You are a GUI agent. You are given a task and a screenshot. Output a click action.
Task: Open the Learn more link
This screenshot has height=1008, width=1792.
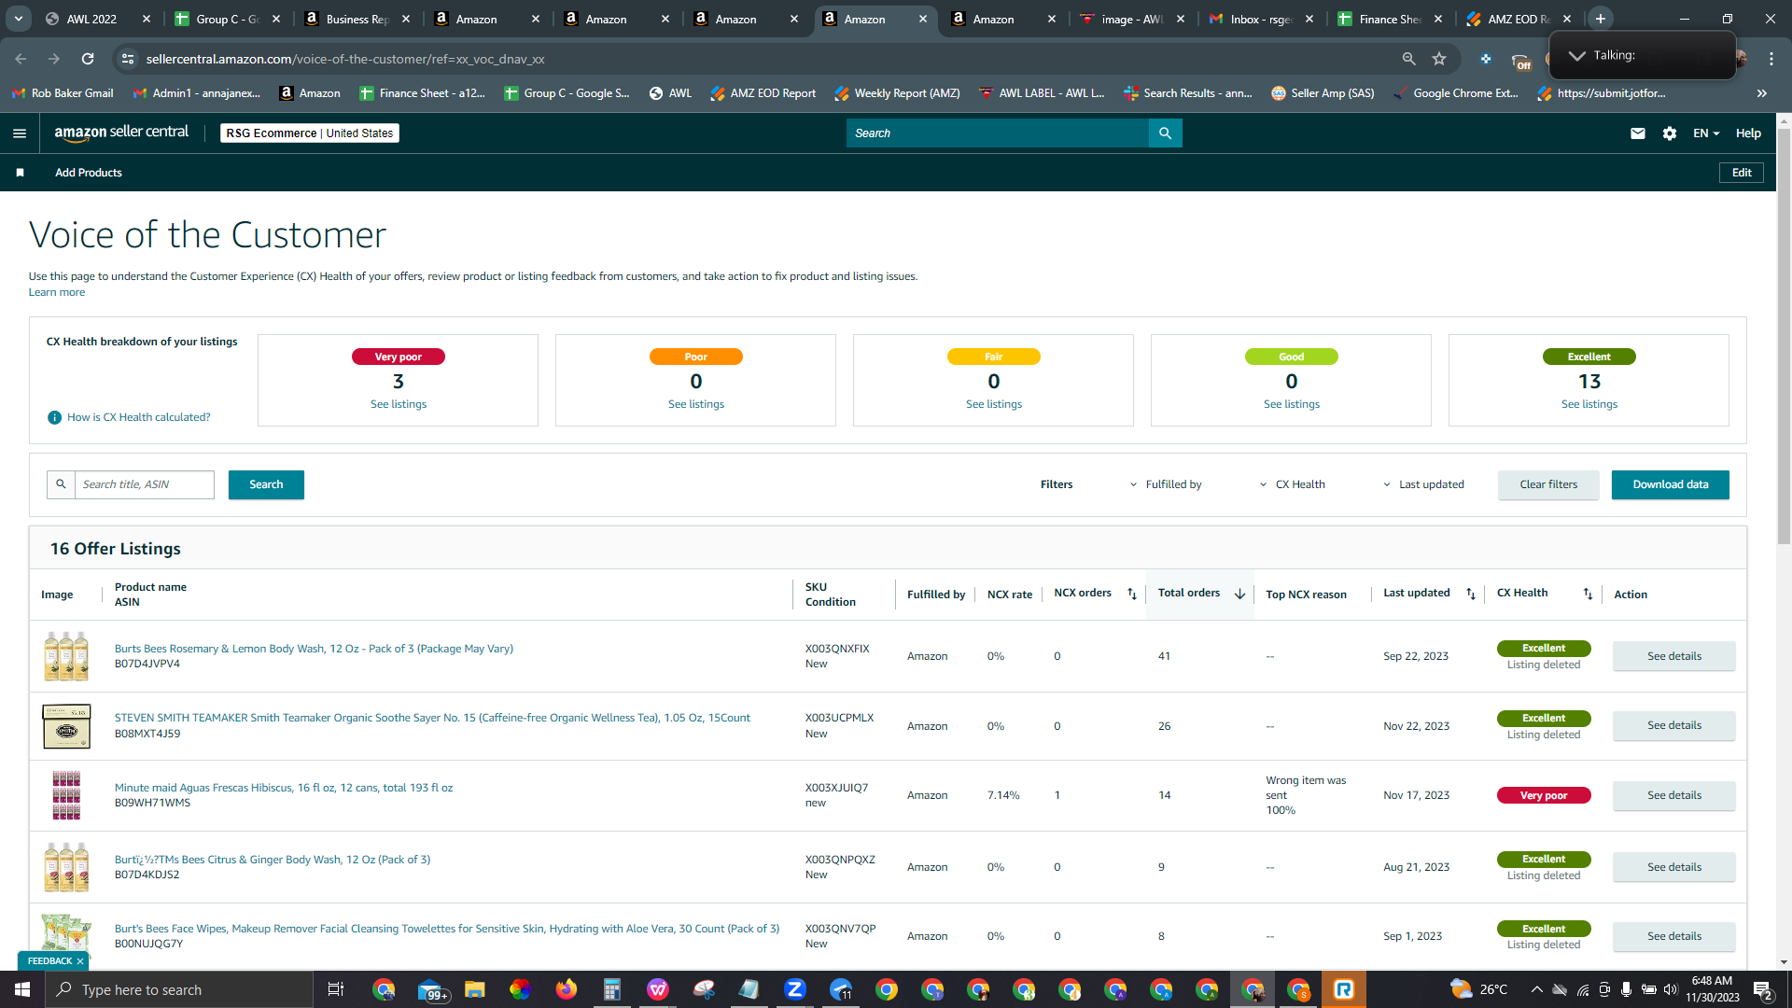click(57, 292)
